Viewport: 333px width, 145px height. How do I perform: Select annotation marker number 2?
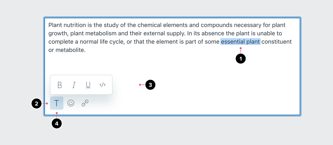coord(36,103)
